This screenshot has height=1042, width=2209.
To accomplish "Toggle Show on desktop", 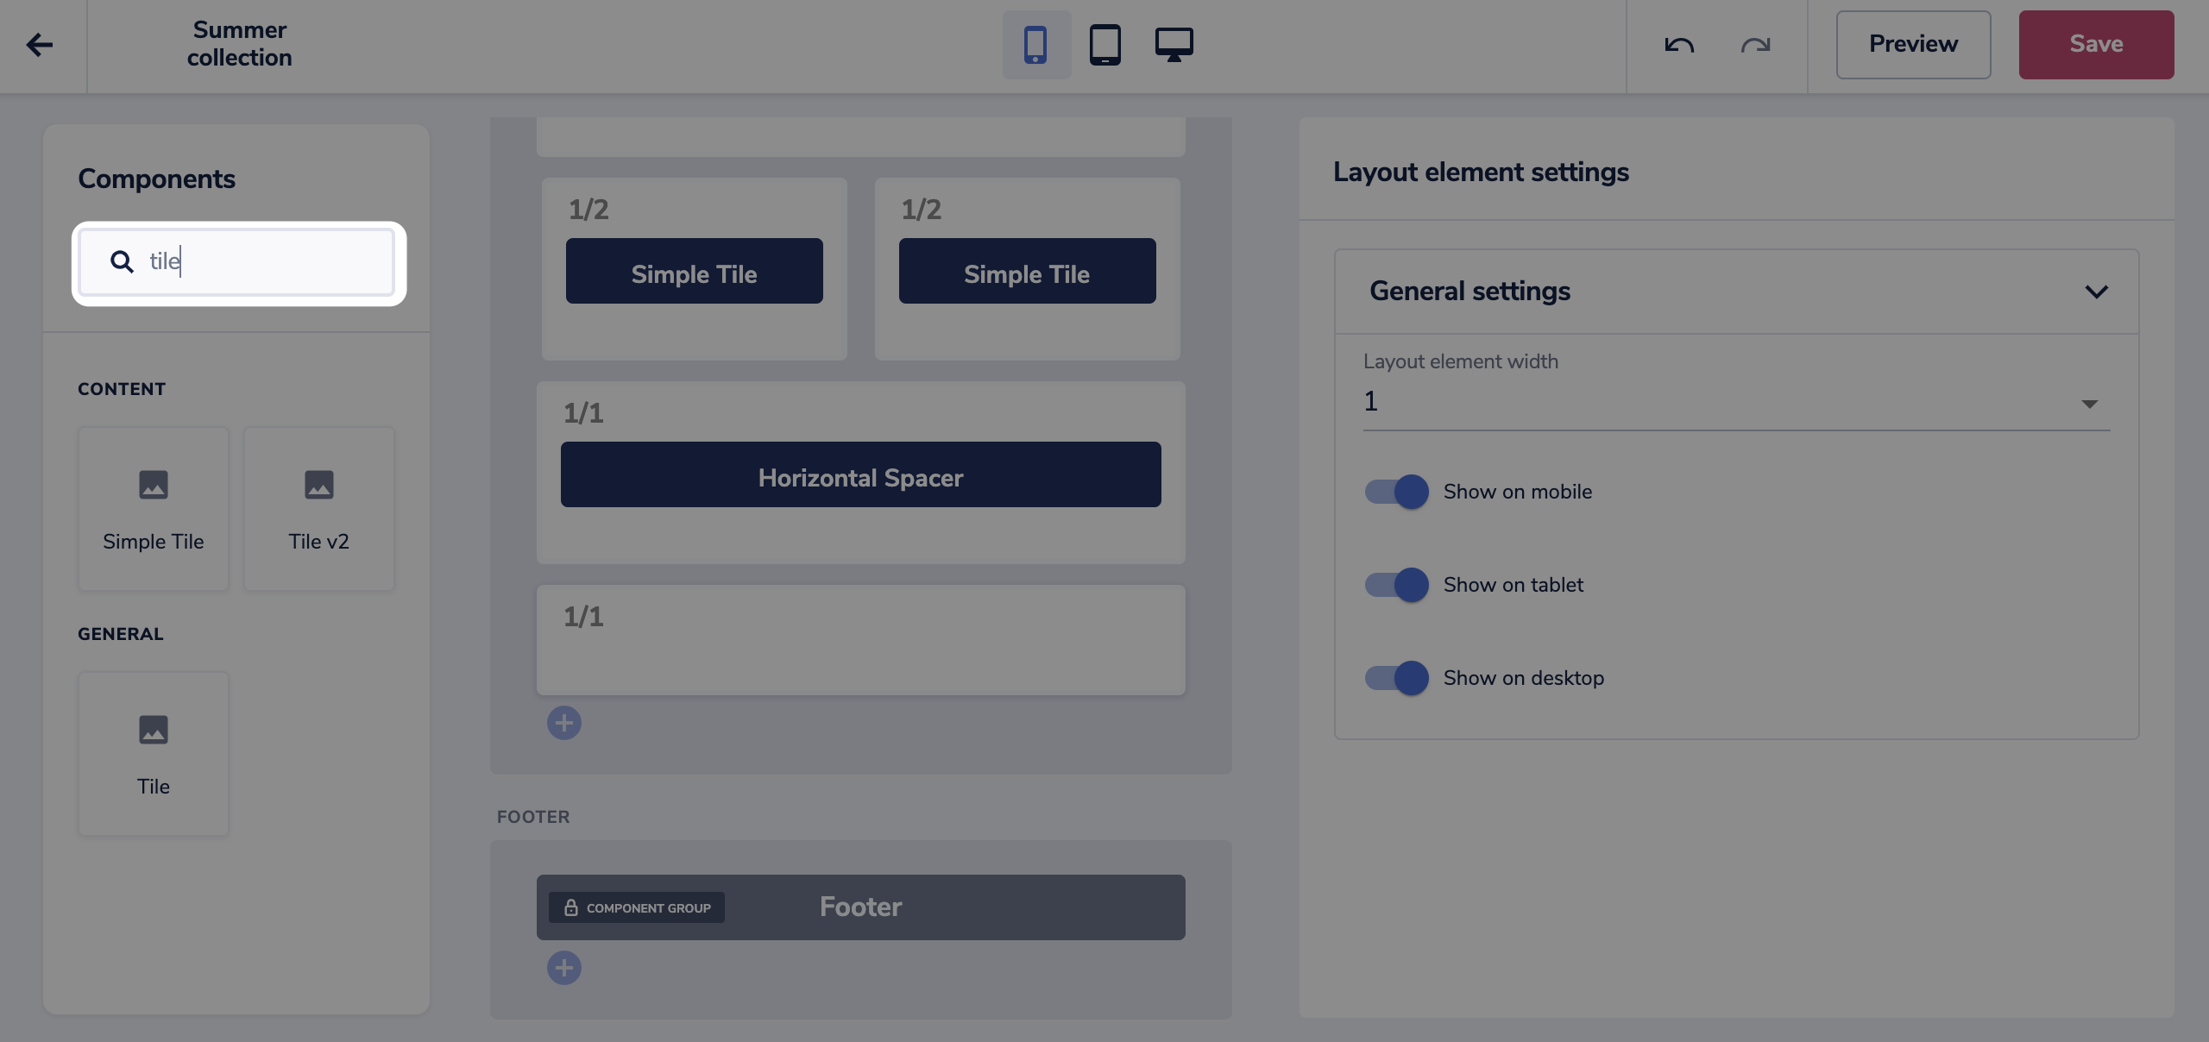I will click(x=1396, y=678).
